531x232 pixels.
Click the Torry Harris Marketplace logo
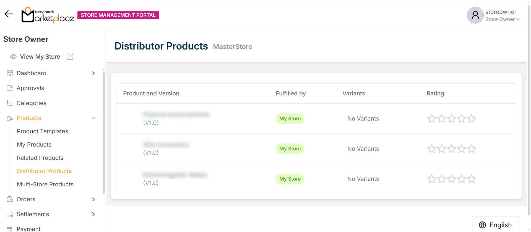pos(48,15)
